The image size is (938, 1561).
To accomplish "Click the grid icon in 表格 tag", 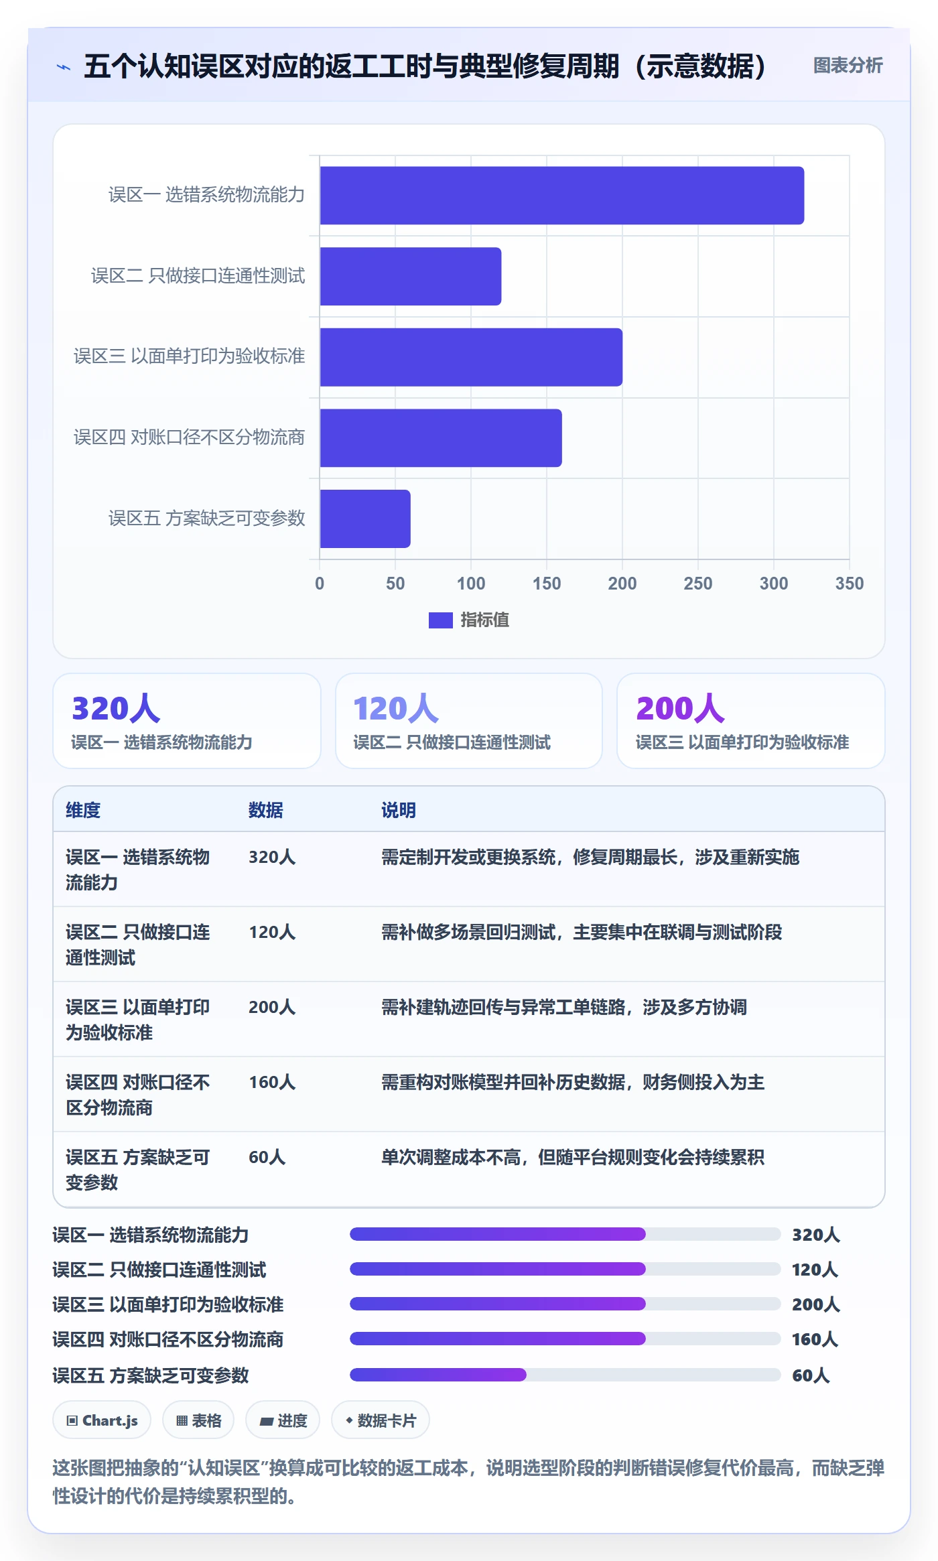I will (x=182, y=1421).
